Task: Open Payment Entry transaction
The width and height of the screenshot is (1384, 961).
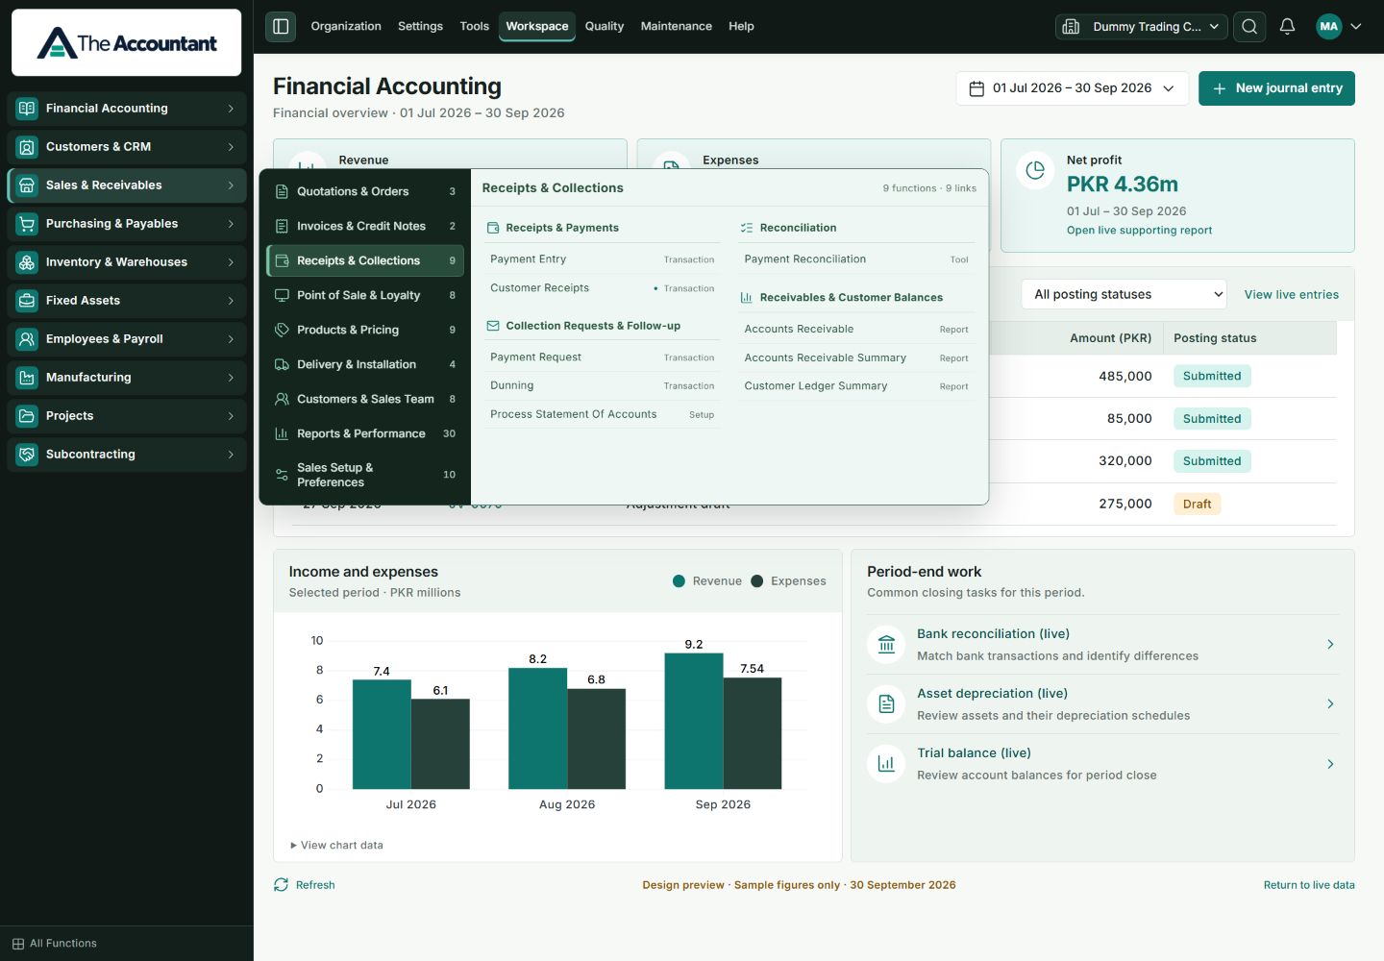Action: pyautogui.click(x=602, y=259)
